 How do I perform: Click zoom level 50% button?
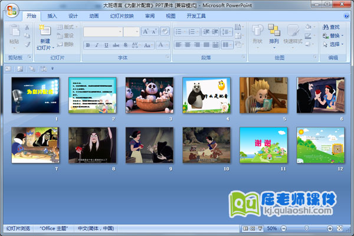(x=271, y=228)
